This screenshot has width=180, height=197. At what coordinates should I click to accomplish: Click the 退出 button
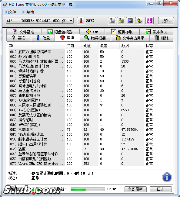(x=166, y=21)
